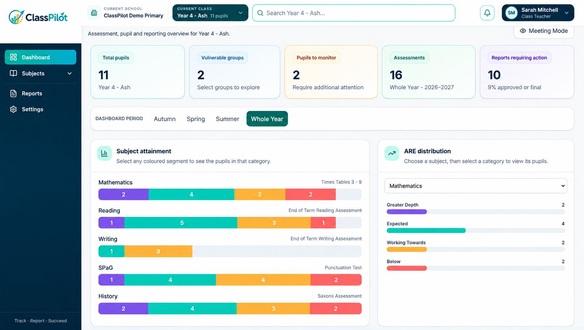
Task: Open the Reports requiring action card
Action: [527, 72]
